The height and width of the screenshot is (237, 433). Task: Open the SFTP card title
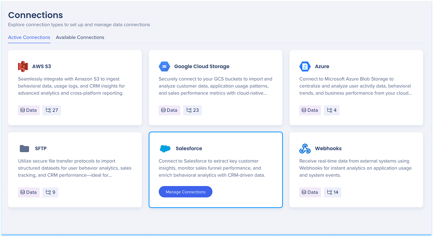point(41,149)
